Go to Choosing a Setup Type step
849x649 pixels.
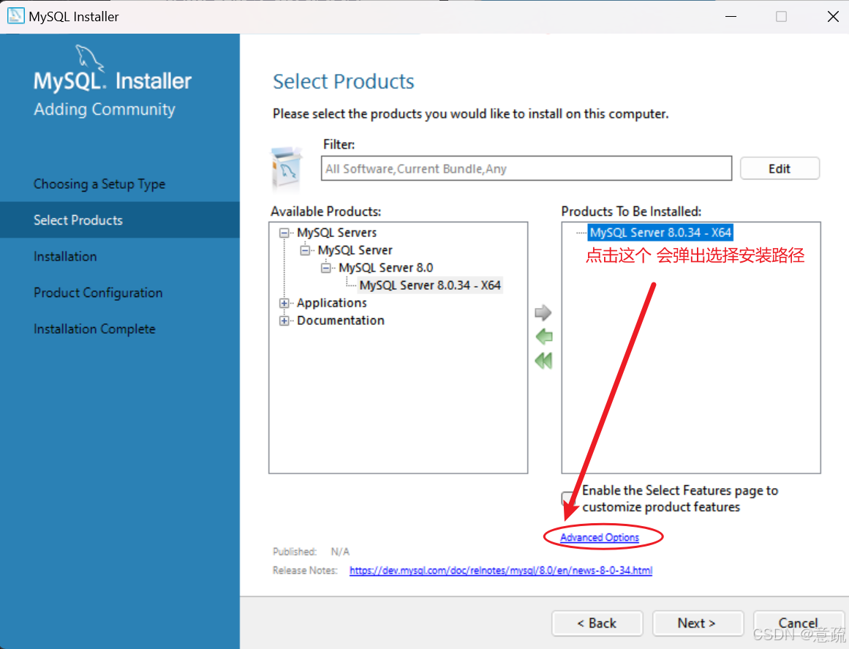pyautogui.click(x=99, y=184)
